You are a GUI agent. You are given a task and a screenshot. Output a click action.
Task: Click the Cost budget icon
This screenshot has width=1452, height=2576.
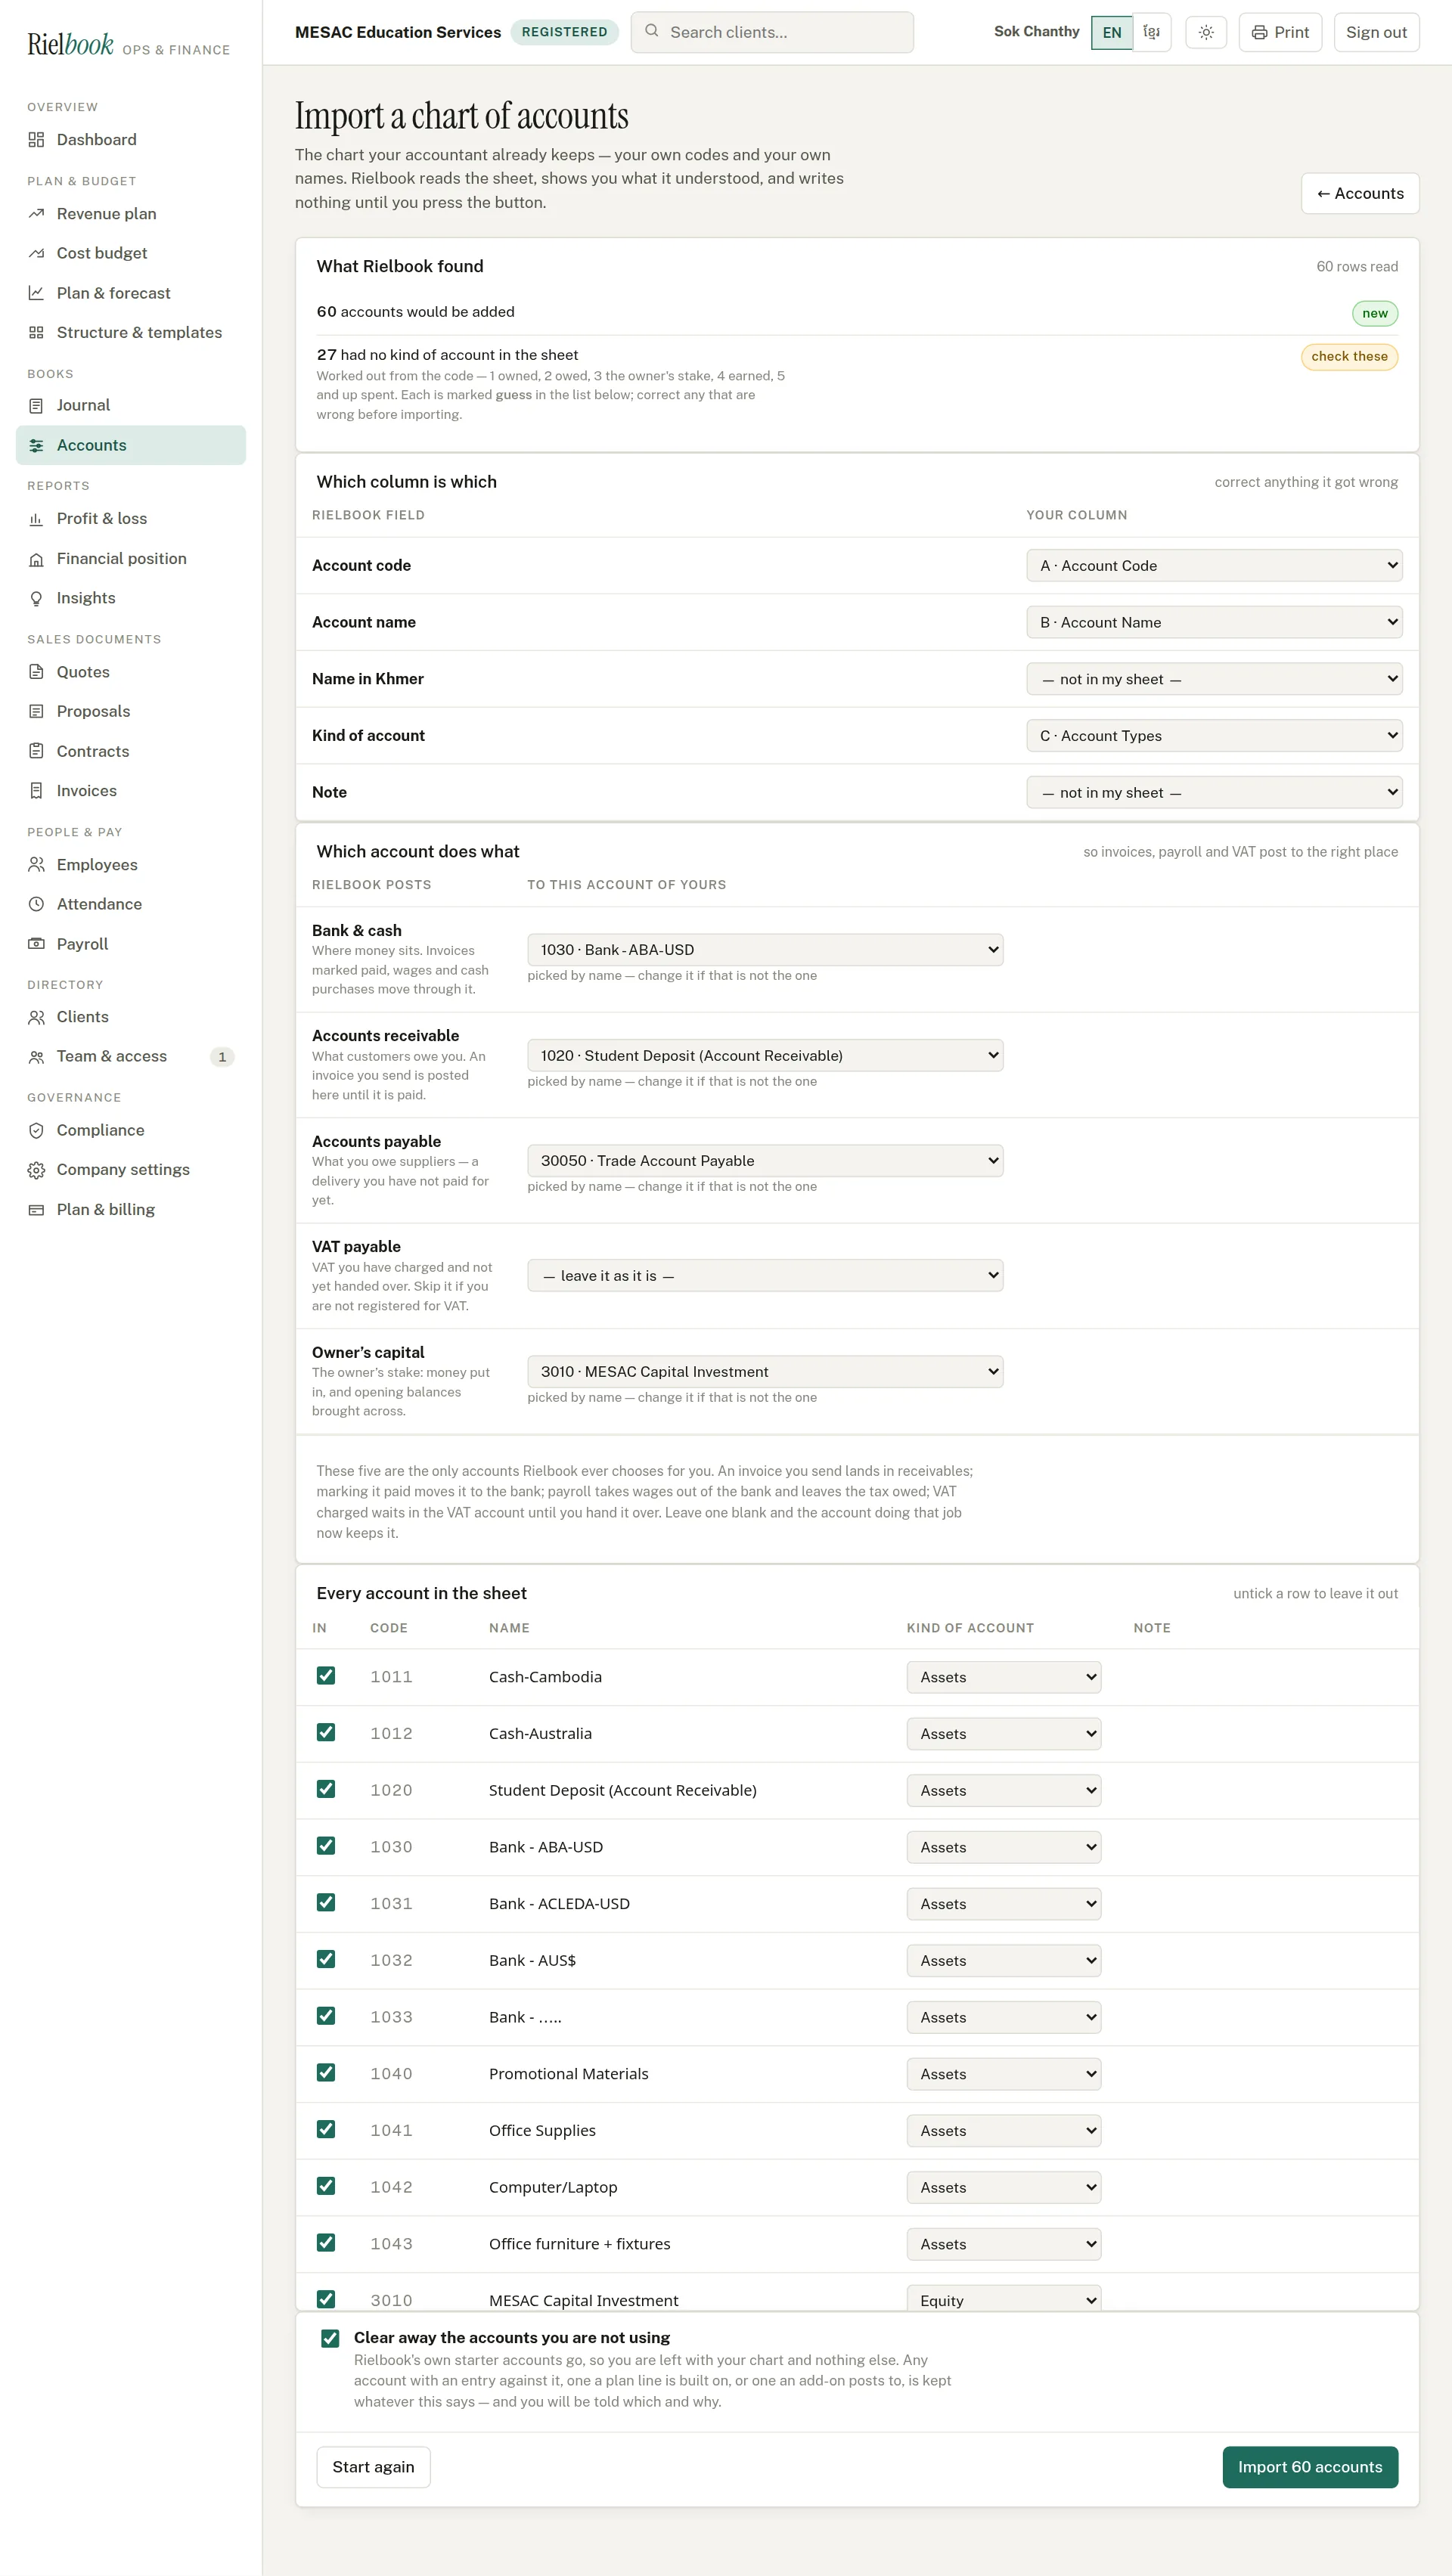[x=36, y=253]
